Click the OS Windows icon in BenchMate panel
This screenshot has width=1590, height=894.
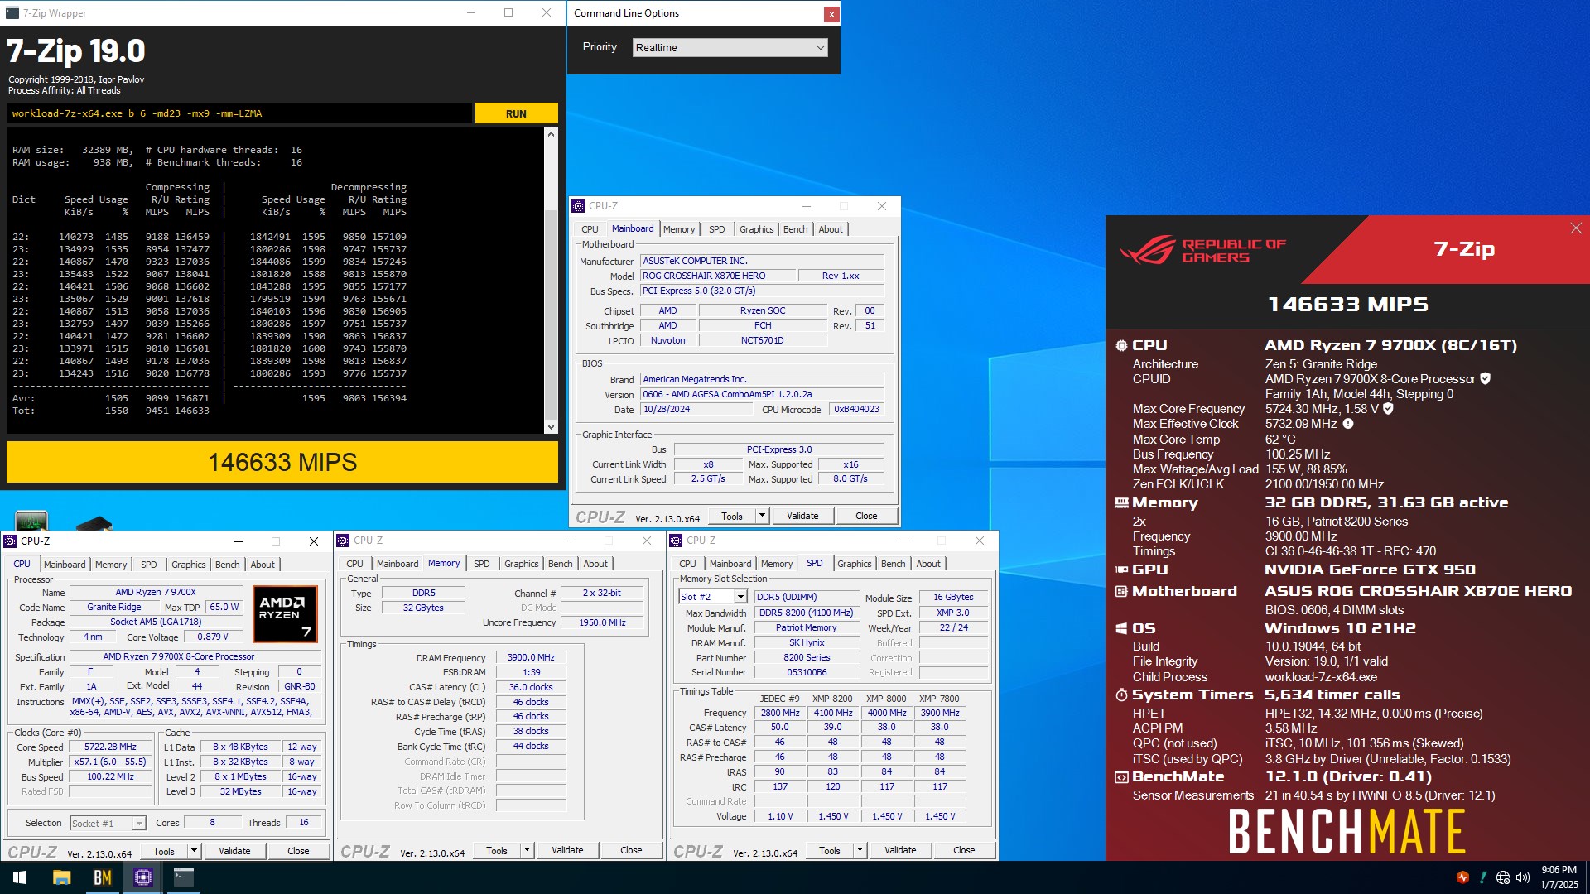point(1121,629)
